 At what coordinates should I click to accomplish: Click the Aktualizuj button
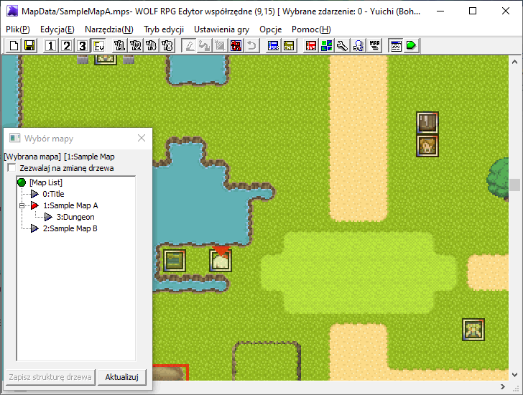pyautogui.click(x=121, y=377)
